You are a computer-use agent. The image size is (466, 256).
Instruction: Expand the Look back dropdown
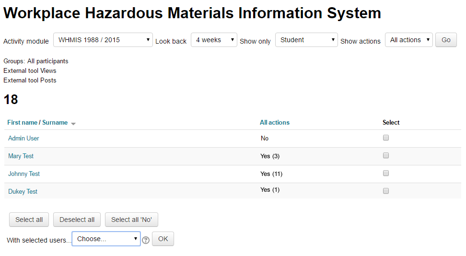[214, 40]
